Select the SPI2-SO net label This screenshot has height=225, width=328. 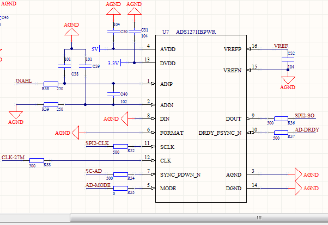(x=305, y=116)
